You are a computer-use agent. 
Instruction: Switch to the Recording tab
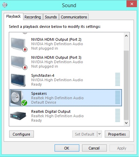pyautogui.click(x=33, y=17)
